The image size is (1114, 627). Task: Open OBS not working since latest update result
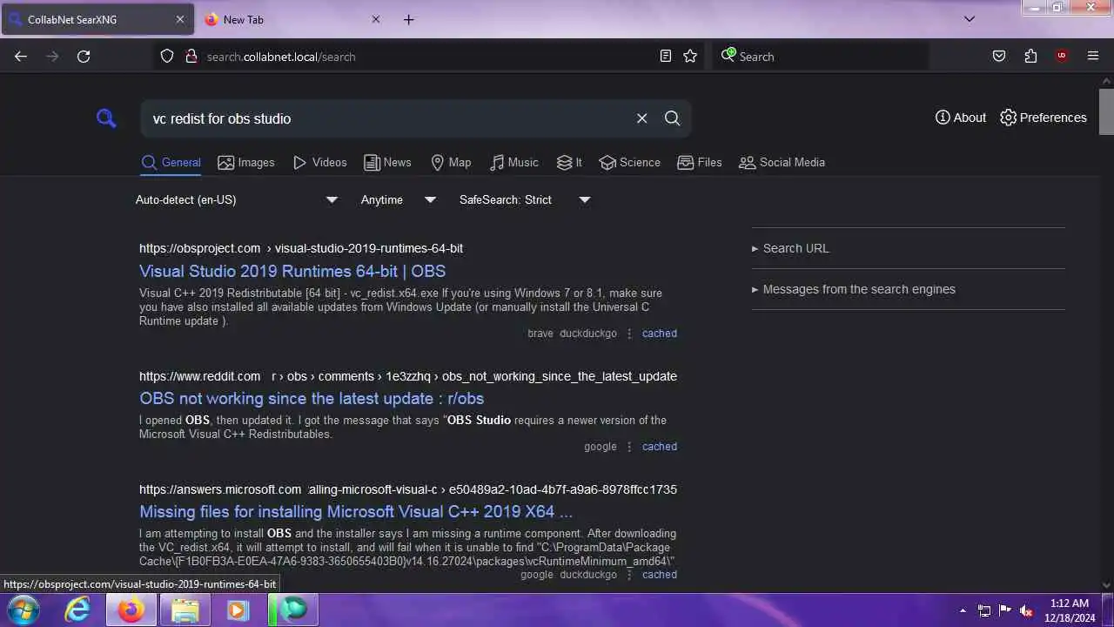click(312, 398)
